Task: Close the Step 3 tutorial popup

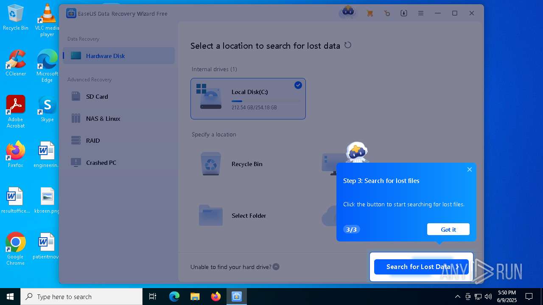Action: [470, 169]
